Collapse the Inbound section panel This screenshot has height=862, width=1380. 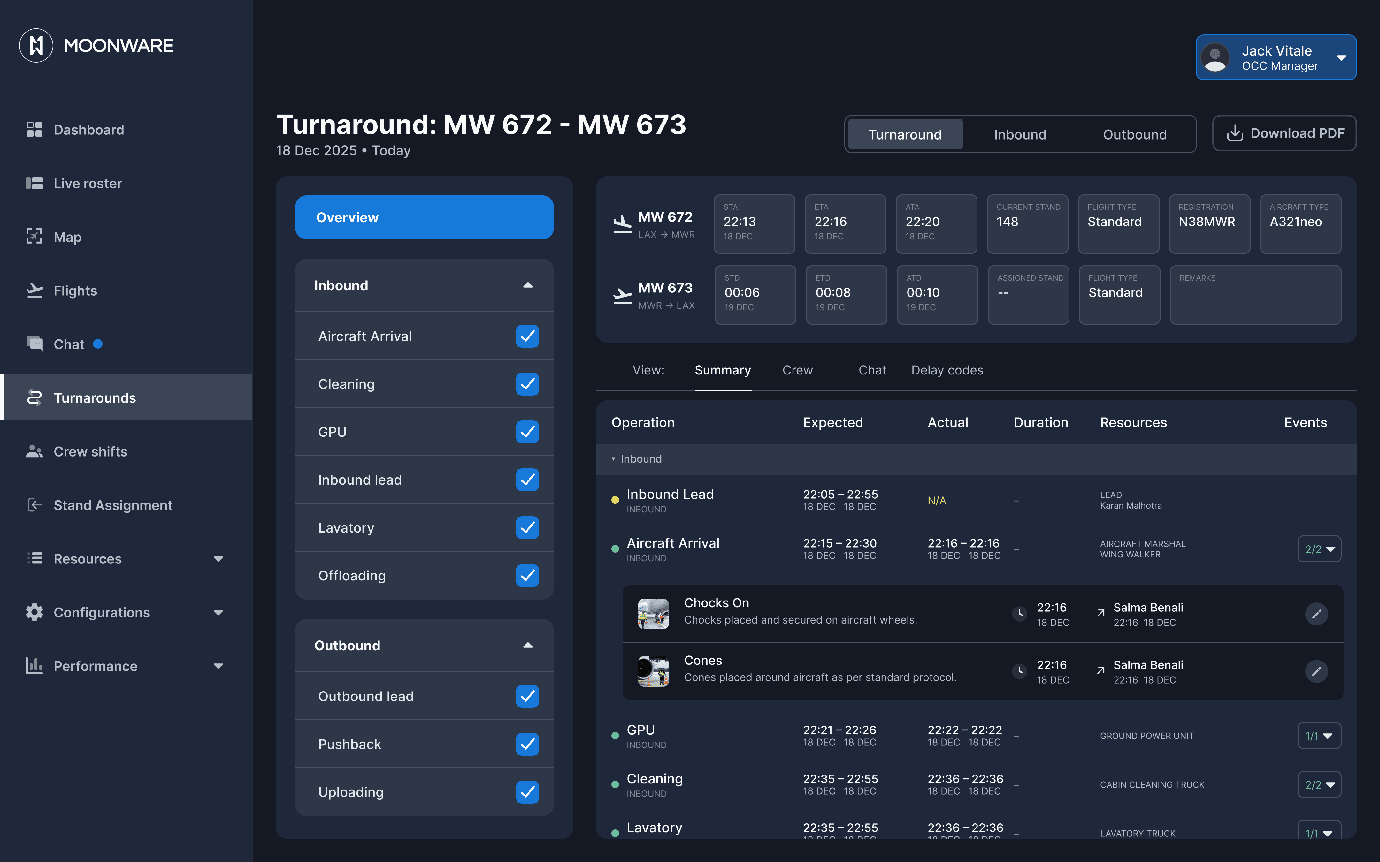pos(527,286)
